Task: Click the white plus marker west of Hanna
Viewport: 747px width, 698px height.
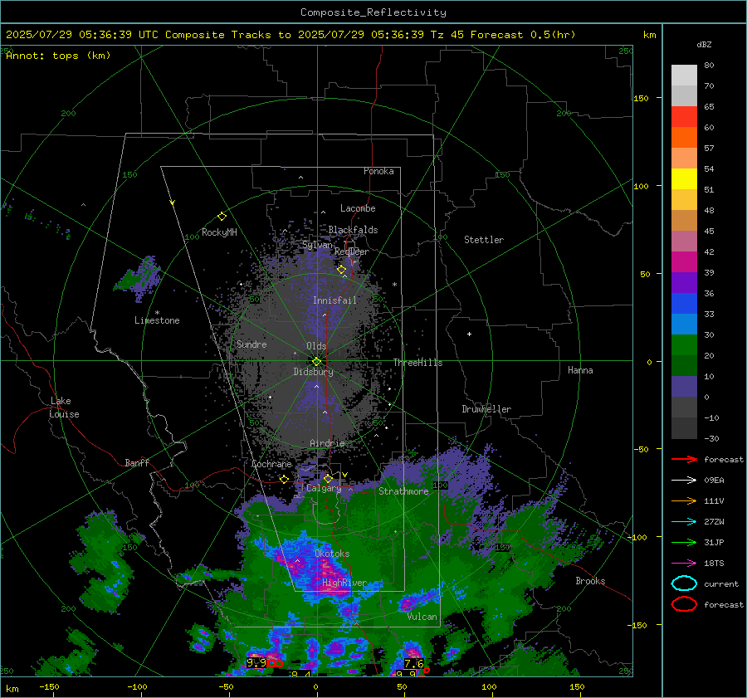Action: (x=469, y=334)
